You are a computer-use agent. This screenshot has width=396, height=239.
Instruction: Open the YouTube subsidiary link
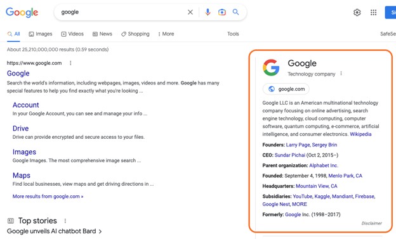302,197
